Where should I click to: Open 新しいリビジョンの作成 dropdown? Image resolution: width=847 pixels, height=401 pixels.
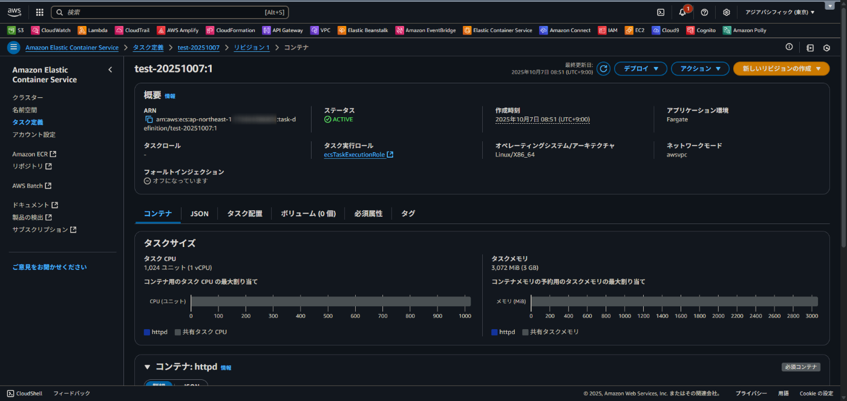click(781, 69)
